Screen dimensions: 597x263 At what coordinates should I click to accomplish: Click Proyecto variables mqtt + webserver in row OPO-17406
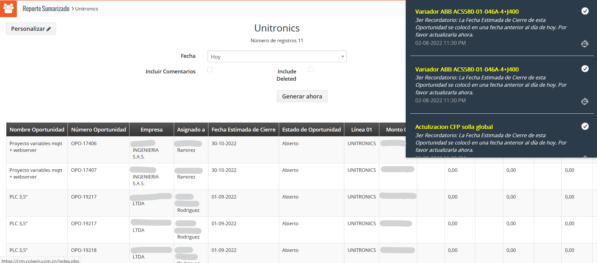pos(36,147)
